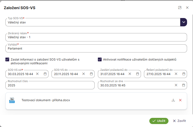
Task: Open calendar for Rozhodnutí ze dne
Action: (x=184, y=85)
